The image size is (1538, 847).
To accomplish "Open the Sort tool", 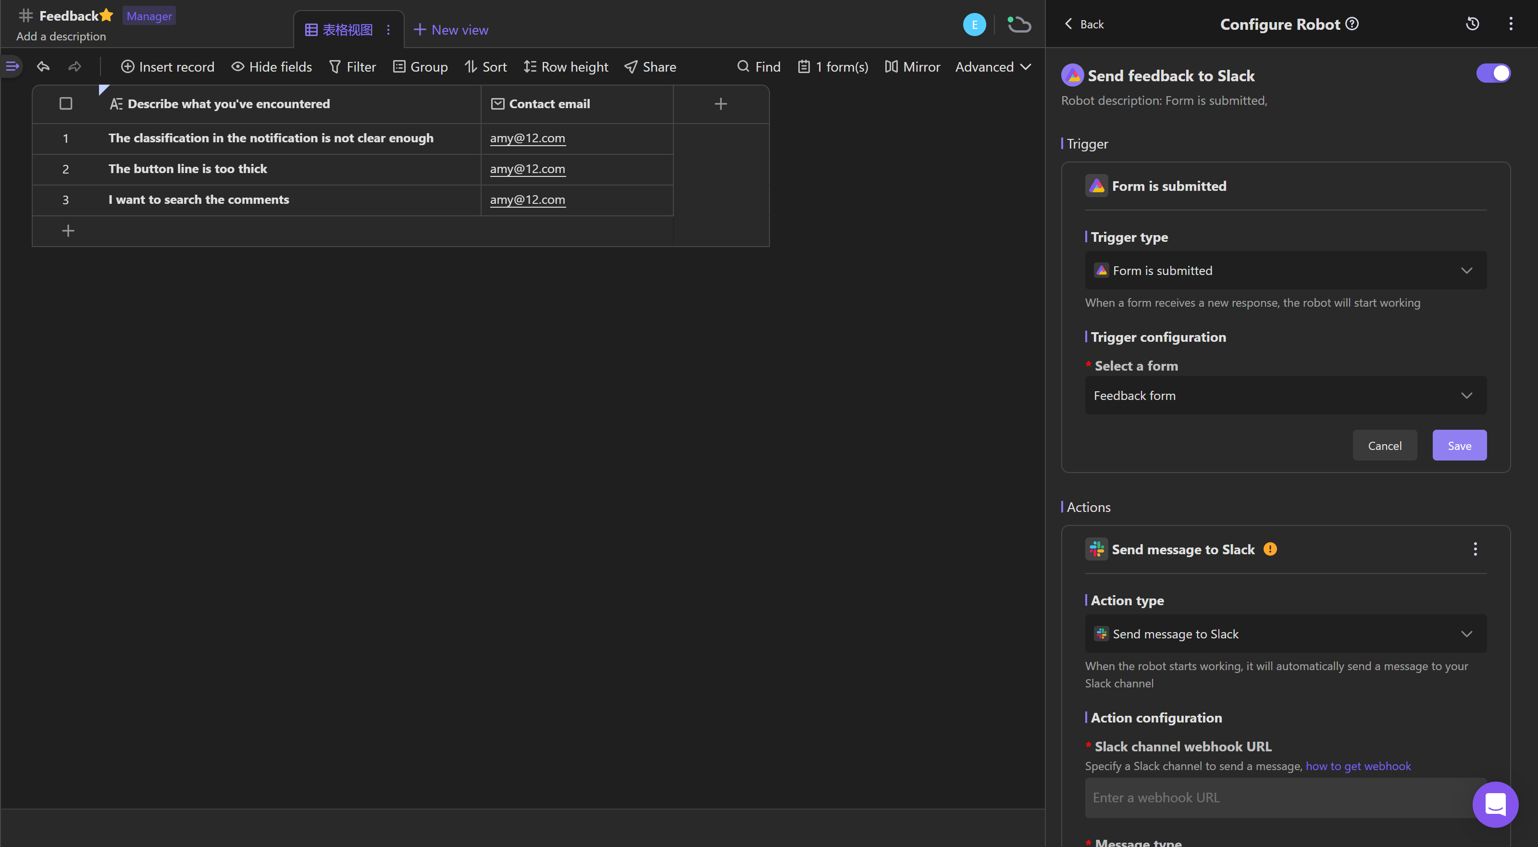I will 486,67.
